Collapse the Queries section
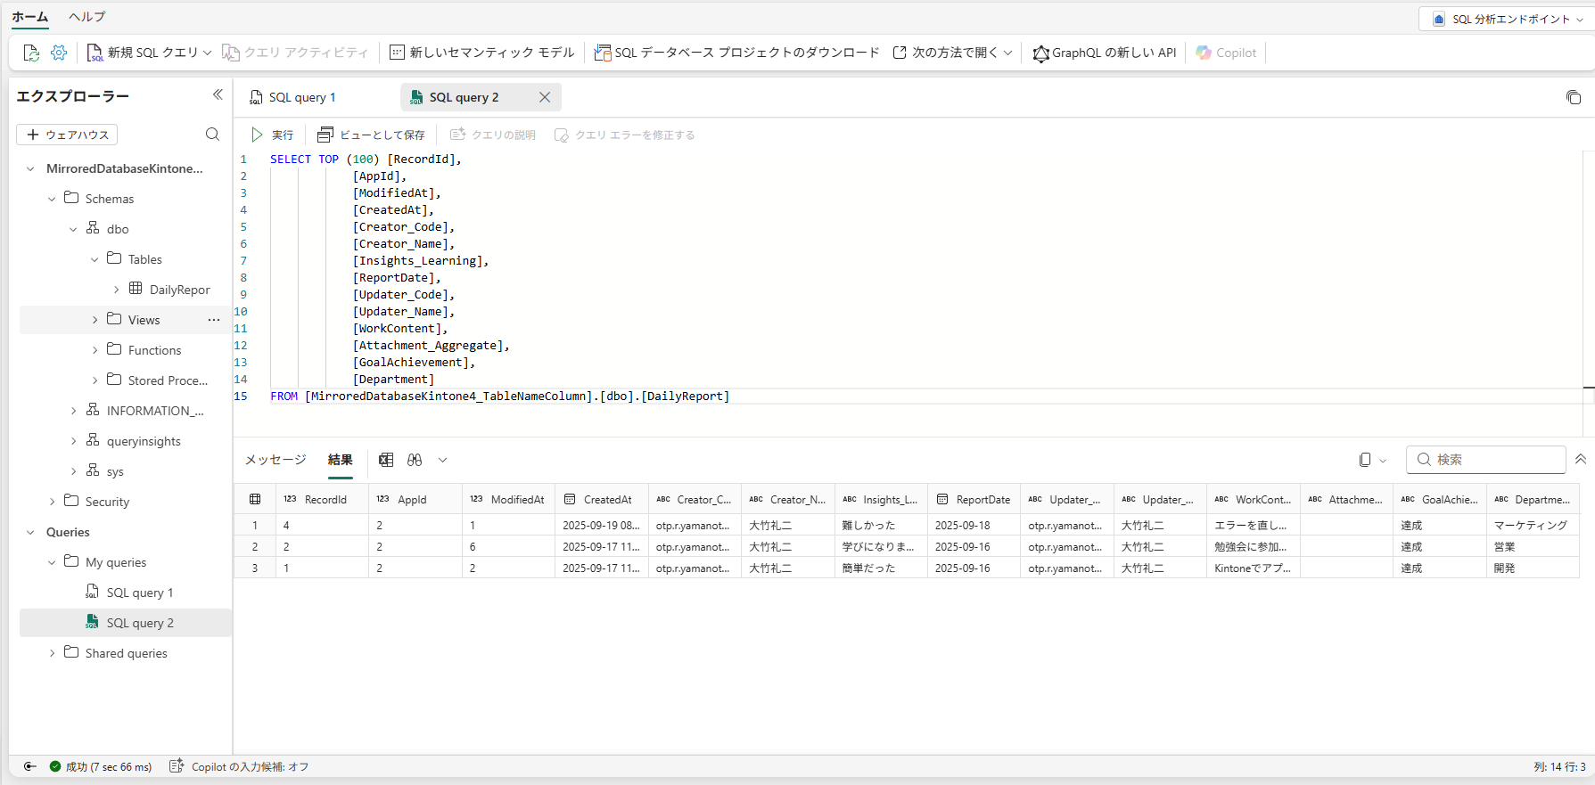Image resolution: width=1595 pixels, height=785 pixels. coord(30,532)
